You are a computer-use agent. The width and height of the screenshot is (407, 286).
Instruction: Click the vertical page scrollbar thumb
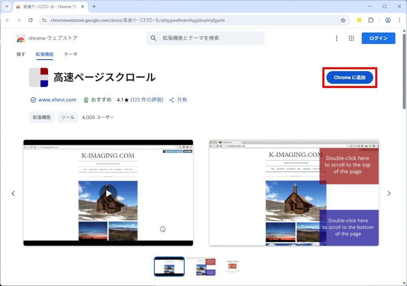pos(404,71)
